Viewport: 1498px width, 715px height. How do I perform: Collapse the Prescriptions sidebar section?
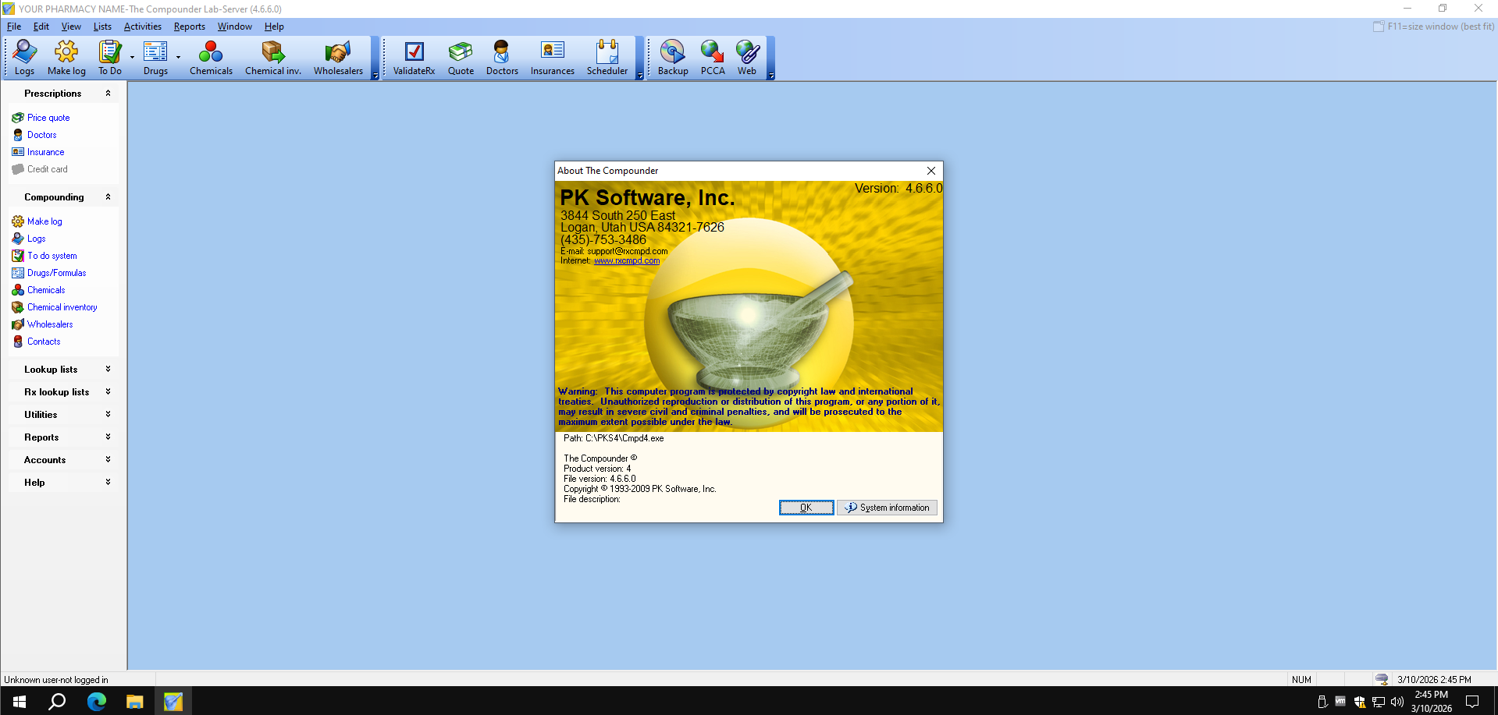coord(108,94)
